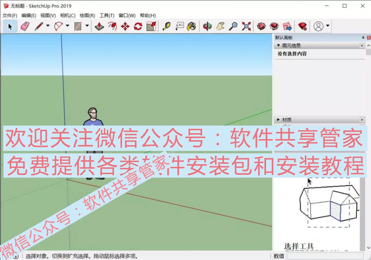Close the 图元信息 panel

coord(362,45)
